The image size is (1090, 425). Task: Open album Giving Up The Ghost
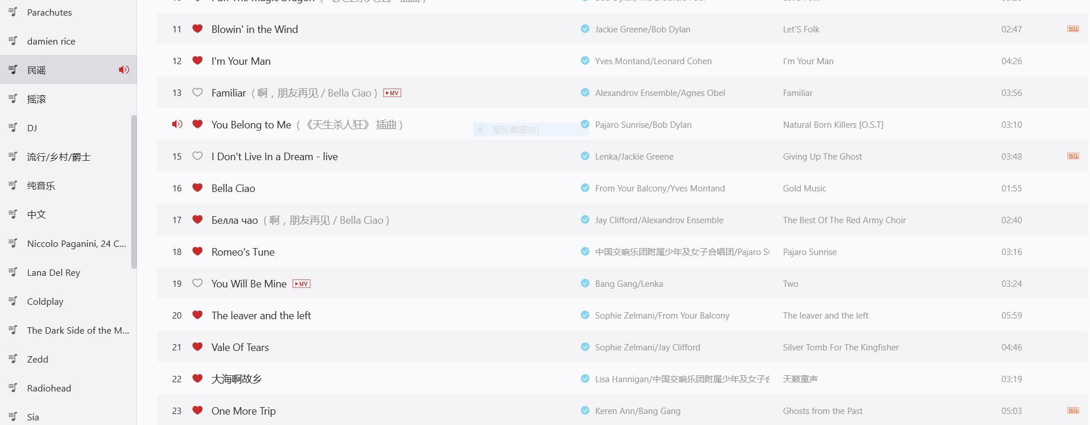click(x=822, y=156)
